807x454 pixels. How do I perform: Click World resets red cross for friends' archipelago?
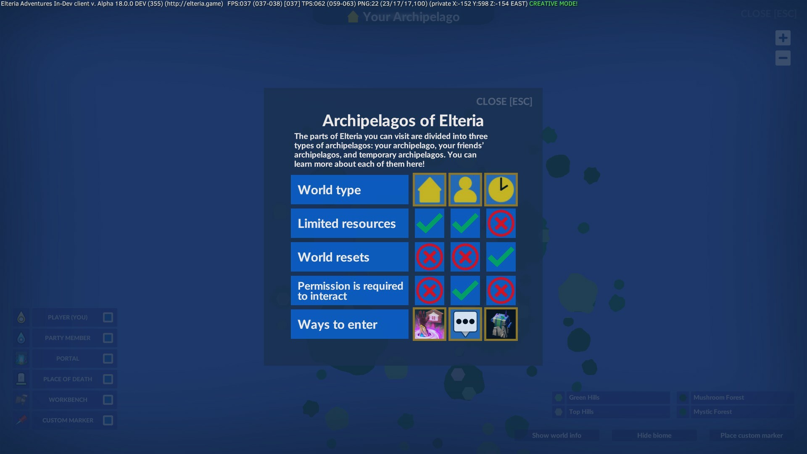pos(465,257)
